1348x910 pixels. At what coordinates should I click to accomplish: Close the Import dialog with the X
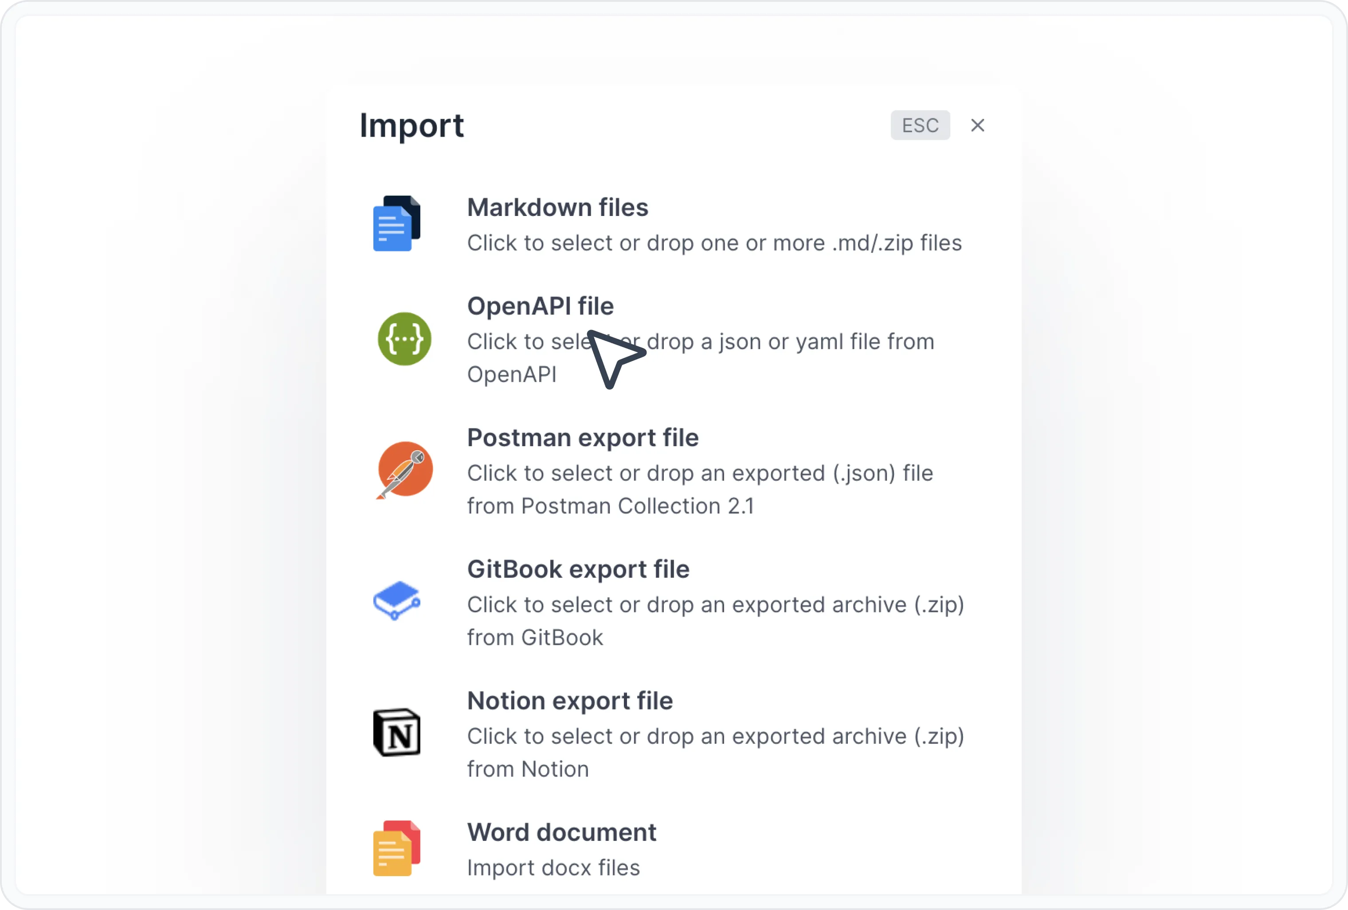[x=977, y=125]
